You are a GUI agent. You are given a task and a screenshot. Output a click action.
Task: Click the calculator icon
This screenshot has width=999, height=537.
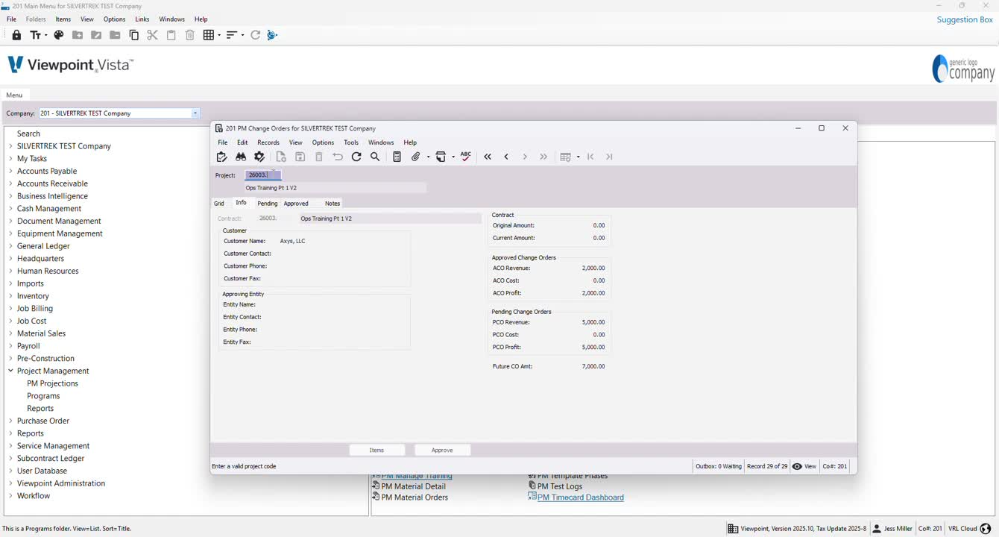click(397, 157)
